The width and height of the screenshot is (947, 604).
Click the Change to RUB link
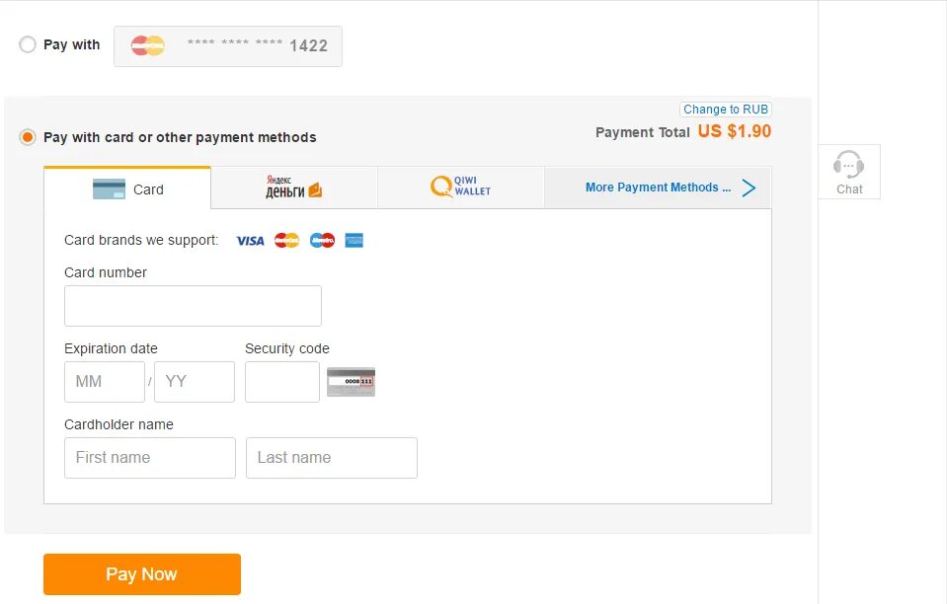click(726, 110)
